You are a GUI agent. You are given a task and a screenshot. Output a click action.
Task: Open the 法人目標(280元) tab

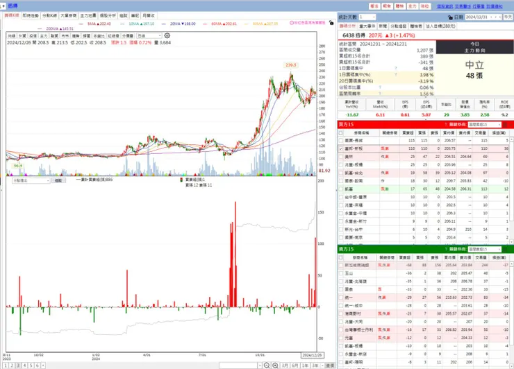[x=440, y=26]
